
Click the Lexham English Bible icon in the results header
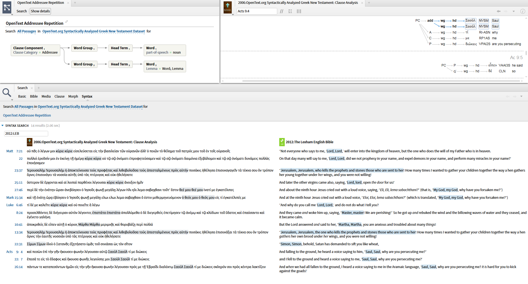[282, 142]
